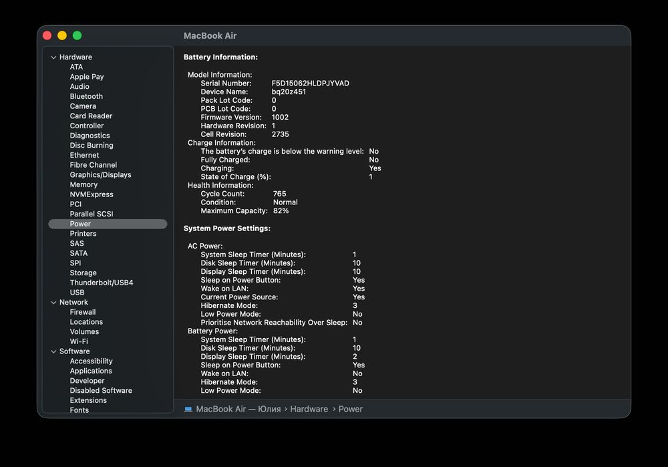Select SPI in the sidebar
This screenshot has width=668, height=467.
point(75,263)
